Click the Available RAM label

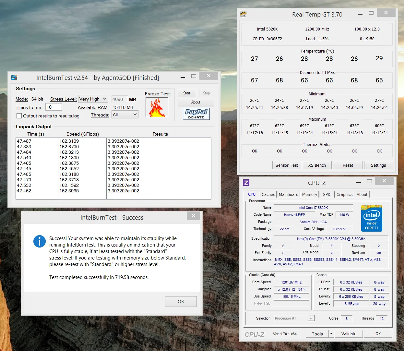point(93,107)
